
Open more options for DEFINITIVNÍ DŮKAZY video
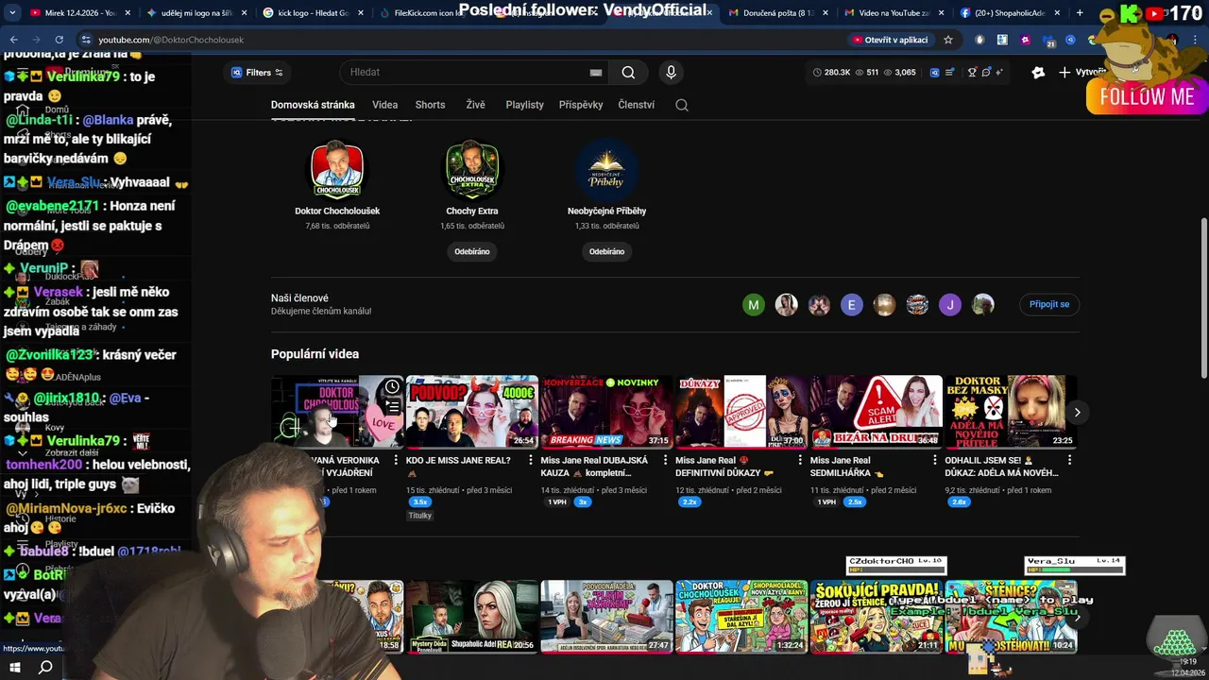(800, 461)
